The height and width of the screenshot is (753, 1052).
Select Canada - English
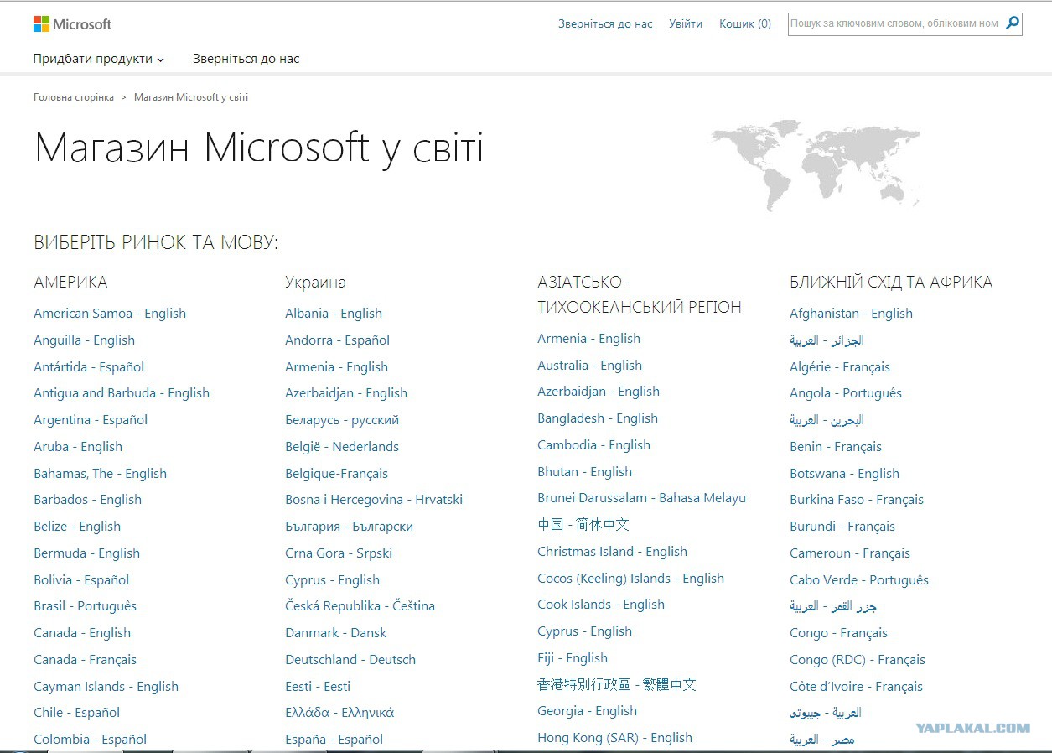coord(82,633)
